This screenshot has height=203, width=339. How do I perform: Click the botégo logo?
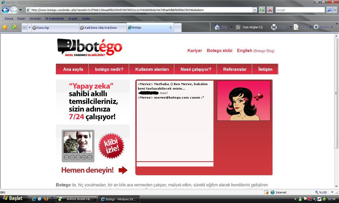coord(89,47)
